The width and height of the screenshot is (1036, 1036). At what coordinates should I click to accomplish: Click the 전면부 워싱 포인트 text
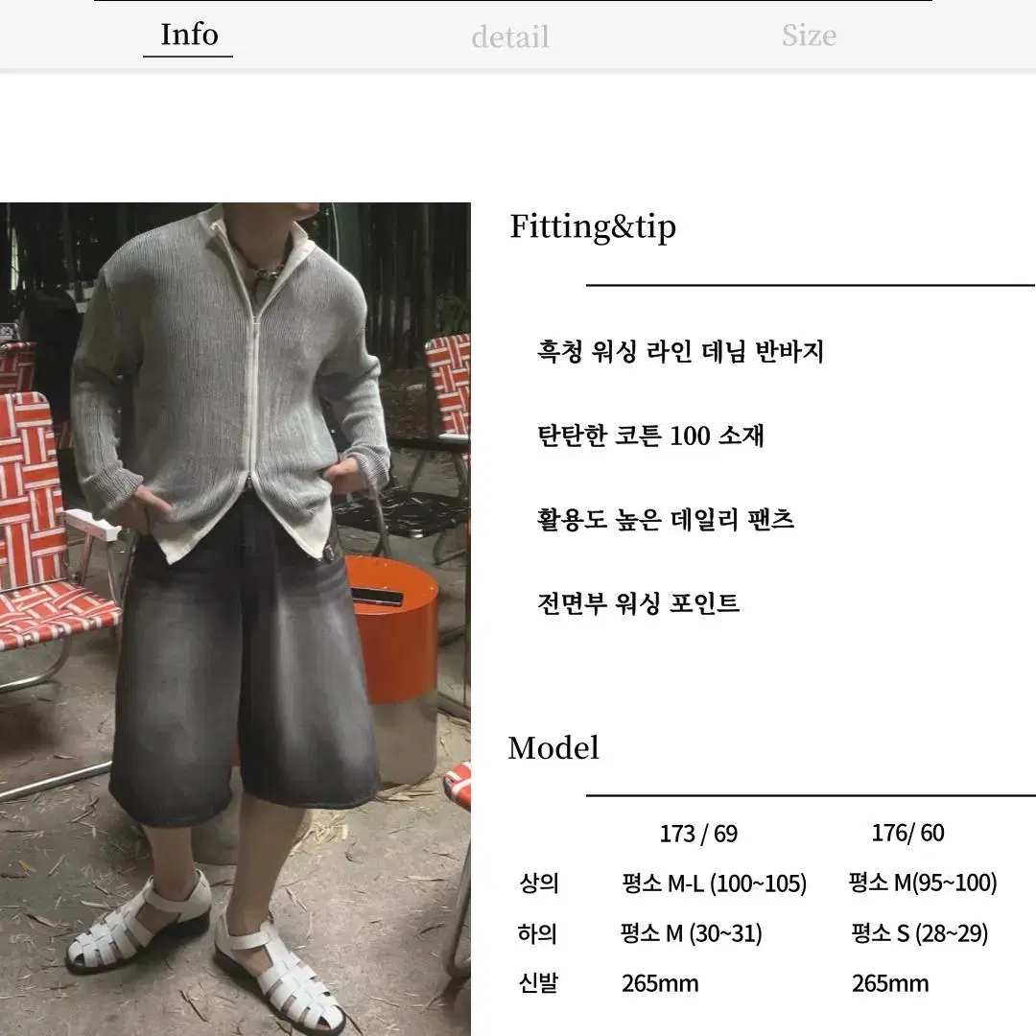638,603
